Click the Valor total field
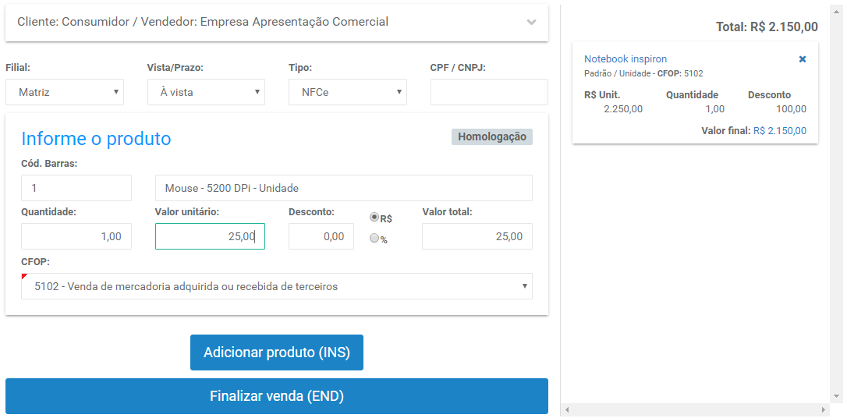This screenshot has height=418, width=847. [x=477, y=236]
